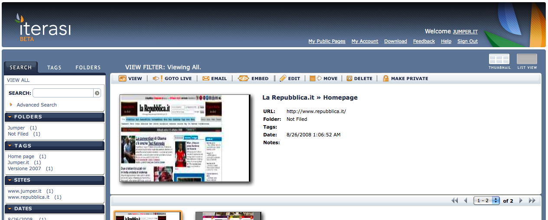Viewport: 548px width, 220px height.
Task: Switch to the Tags tab
Action: (x=54, y=67)
